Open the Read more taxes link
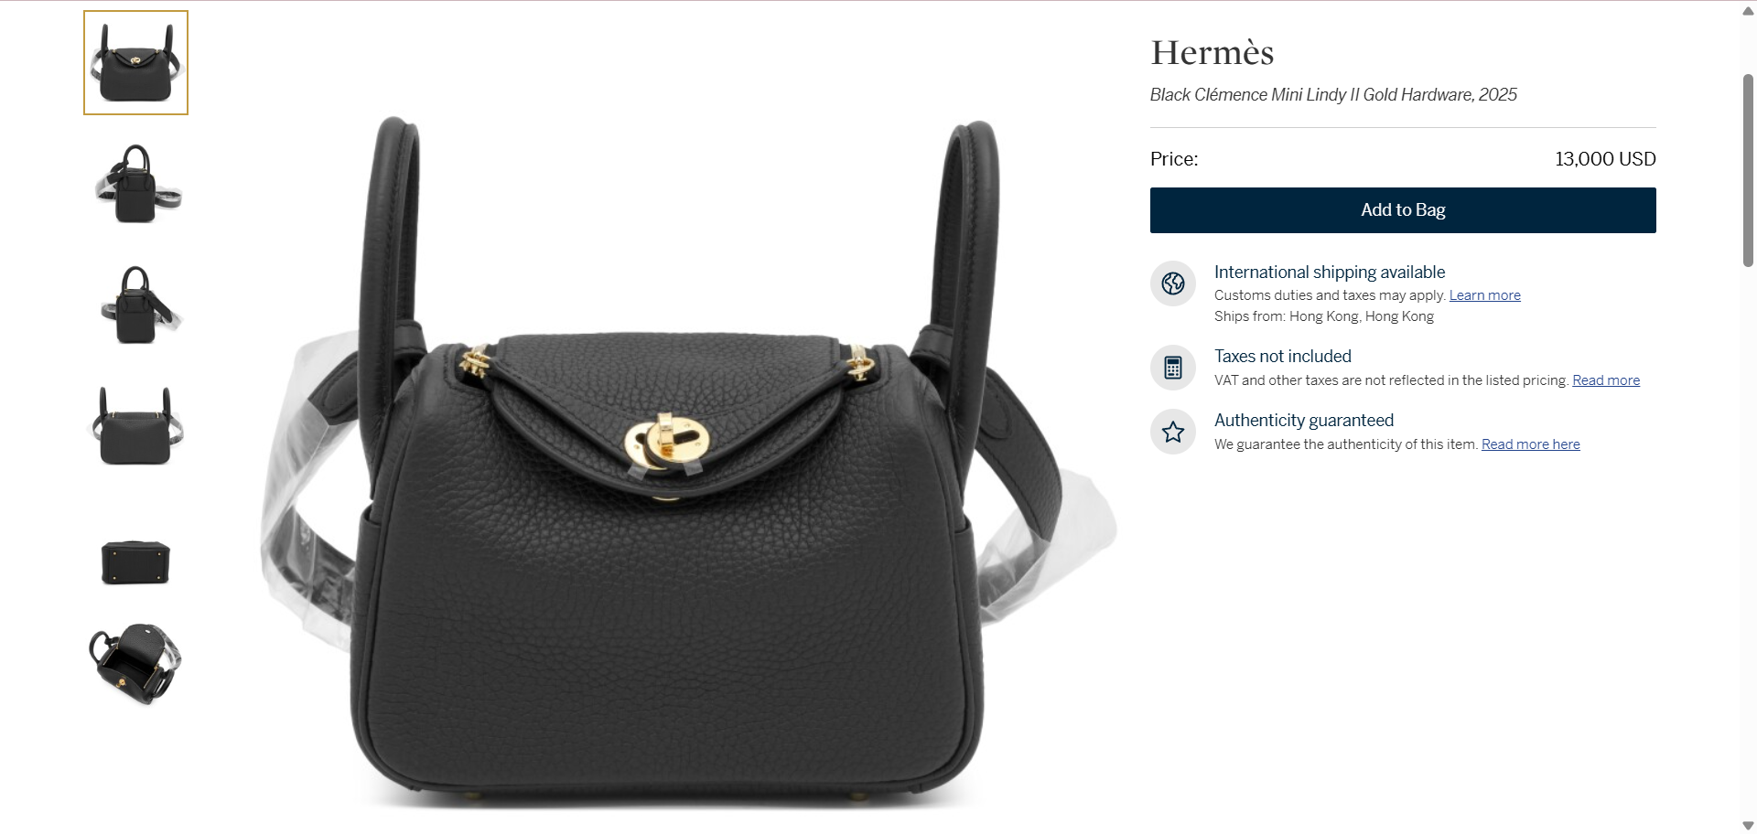1757x834 pixels. (x=1606, y=380)
